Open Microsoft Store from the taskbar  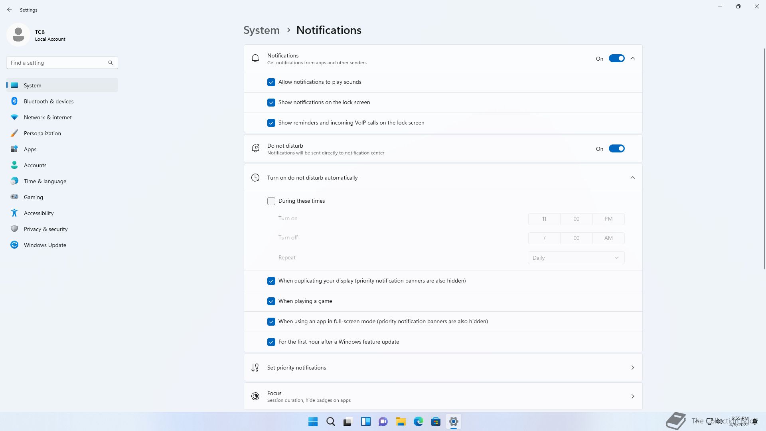click(x=436, y=421)
